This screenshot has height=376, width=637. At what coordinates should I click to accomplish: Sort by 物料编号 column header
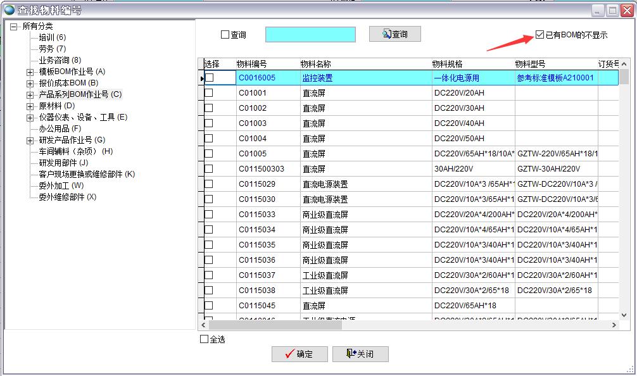(251, 64)
